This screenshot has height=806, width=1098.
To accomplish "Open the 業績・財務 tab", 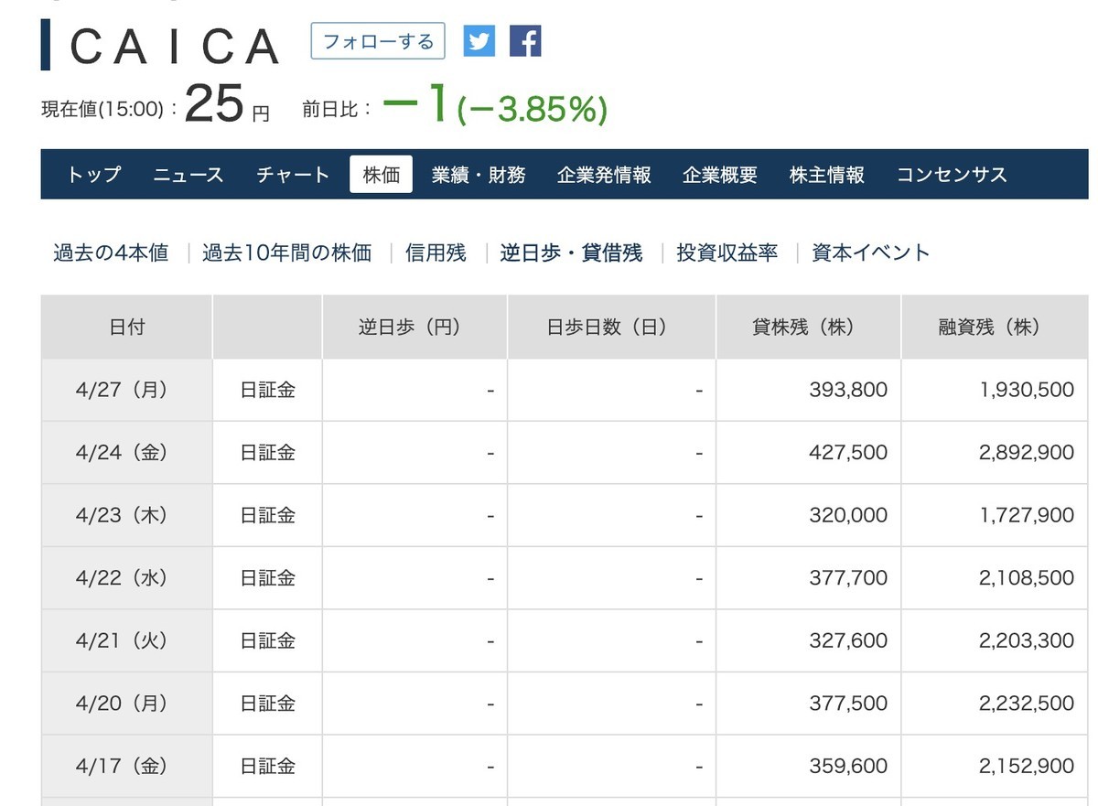I will tap(479, 175).
